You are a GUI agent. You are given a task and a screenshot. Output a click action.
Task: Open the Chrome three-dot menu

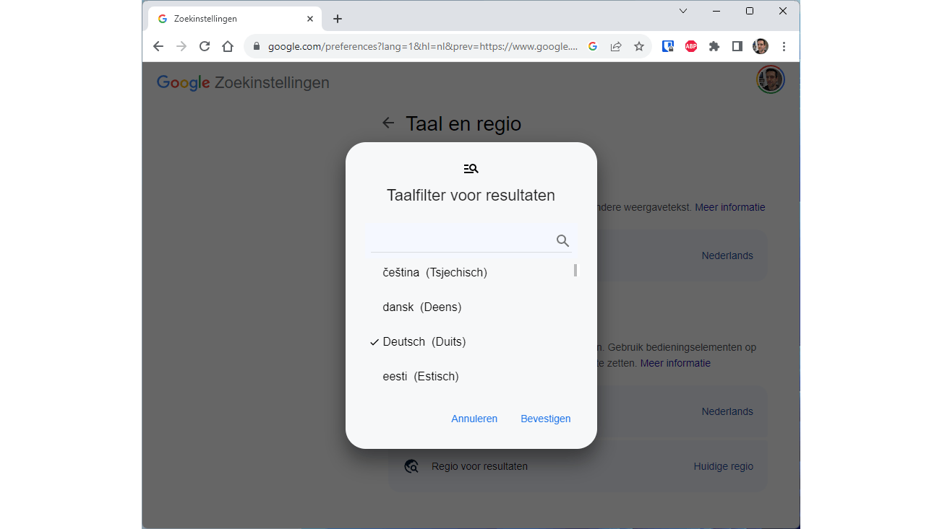[x=784, y=46]
